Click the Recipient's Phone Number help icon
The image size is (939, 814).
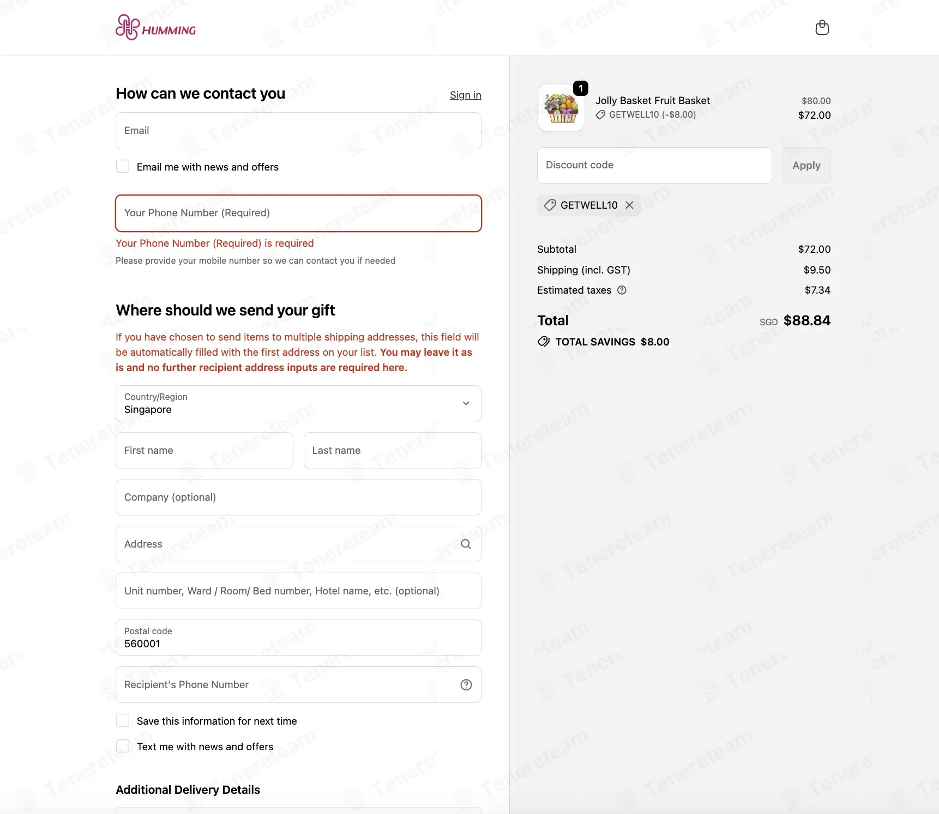click(466, 685)
